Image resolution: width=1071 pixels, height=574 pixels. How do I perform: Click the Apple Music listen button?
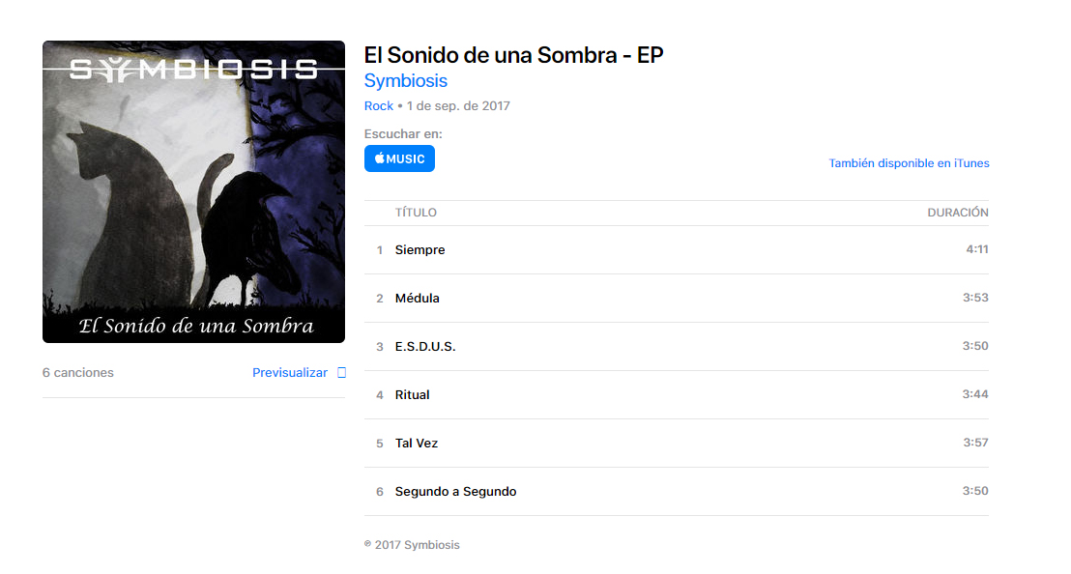coord(399,158)
